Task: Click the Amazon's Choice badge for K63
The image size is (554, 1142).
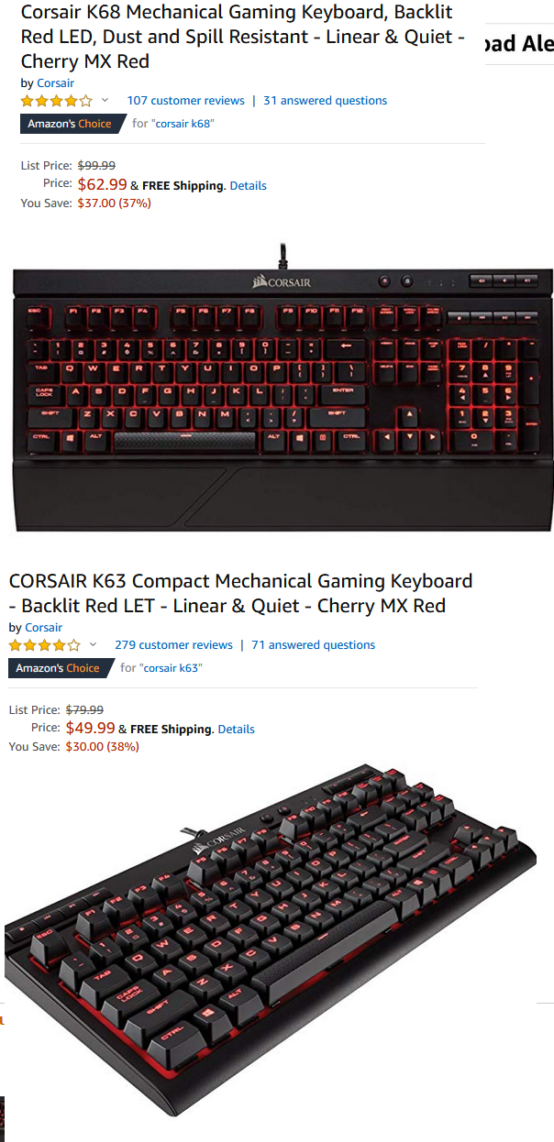Action: pyautogui.click(x=60, y=668)
